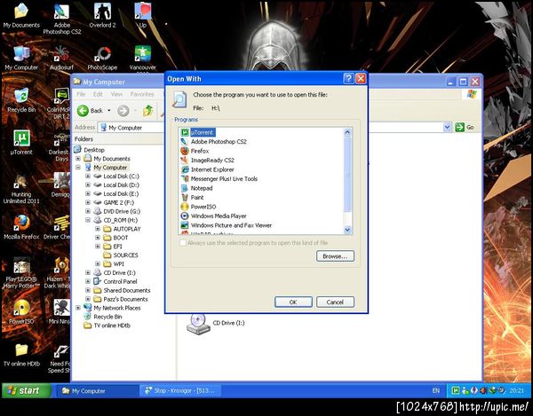Open the Favorites menu in My Computer
The height and width of the screenshot is (416, 533).
click(x=142, y=94)
